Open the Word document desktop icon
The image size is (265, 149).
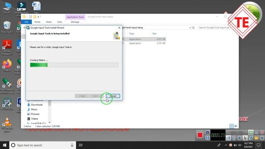(36, 8)
